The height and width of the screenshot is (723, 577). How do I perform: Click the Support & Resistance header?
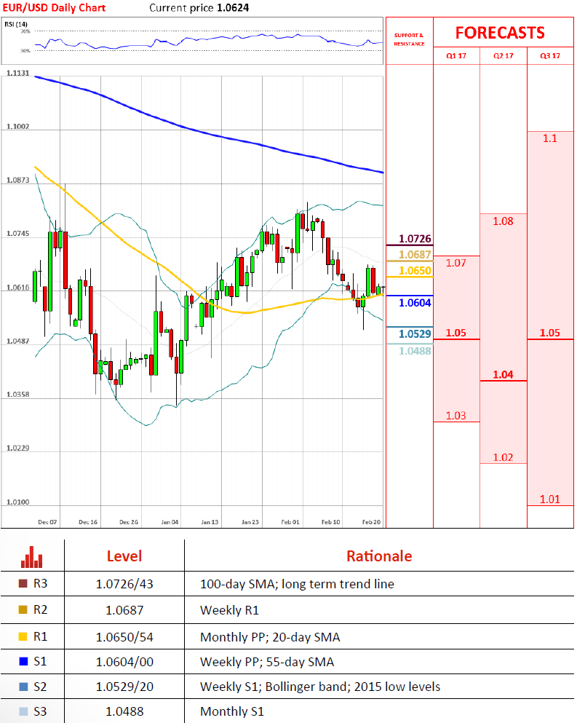(409, 39)
